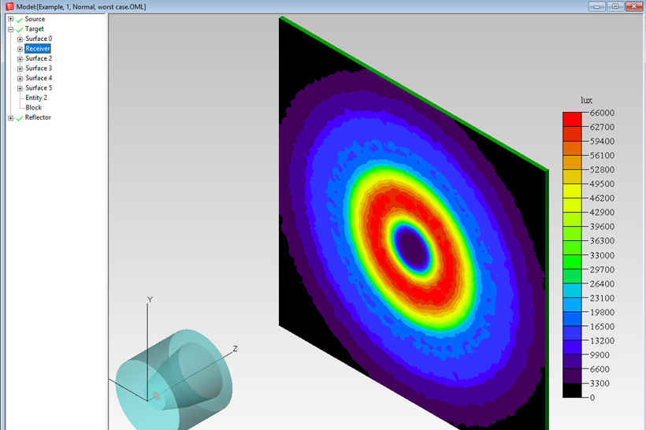
Task: Select the Block tree item
Action: [33, 108]
